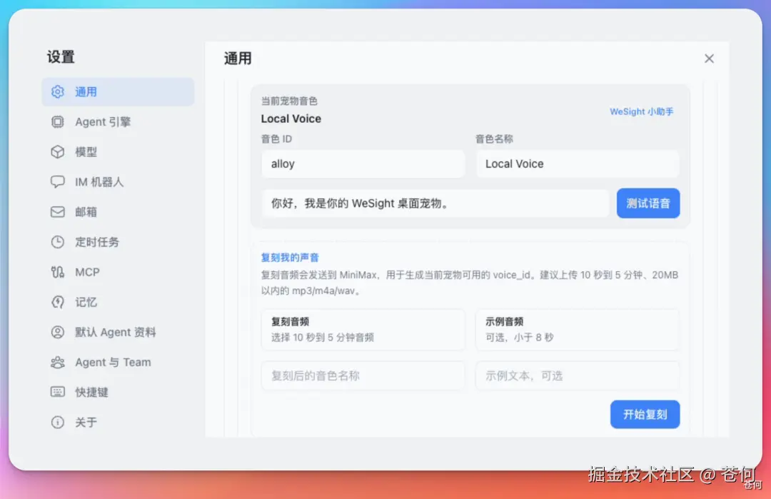Open the Agent 引擎 settings section

click(x=103, y=122)
